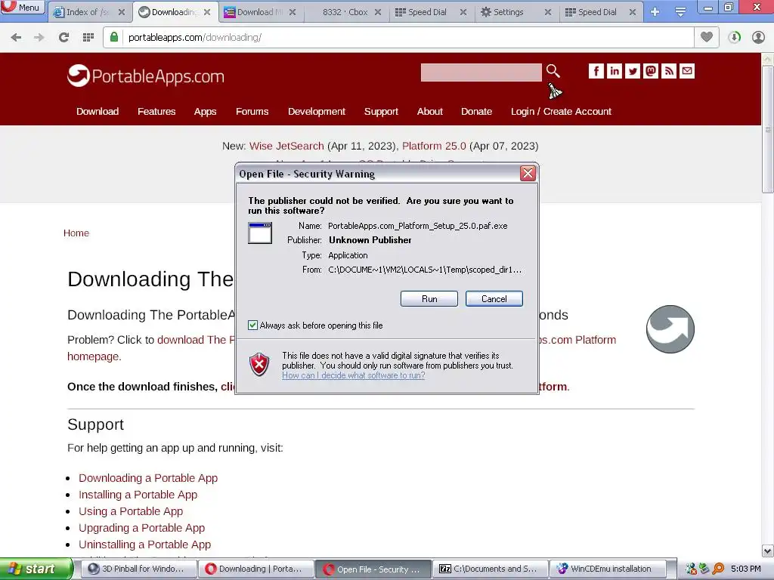Switch to 7z C:\Documents taskbar item

(490, 569)
